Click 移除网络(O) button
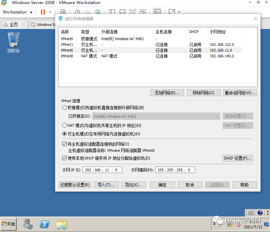Screen dimensions: 270x232 coord(204,93)
